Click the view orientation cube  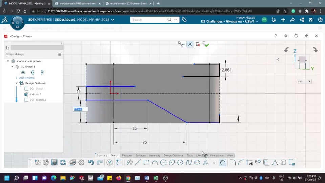[302, 62]
